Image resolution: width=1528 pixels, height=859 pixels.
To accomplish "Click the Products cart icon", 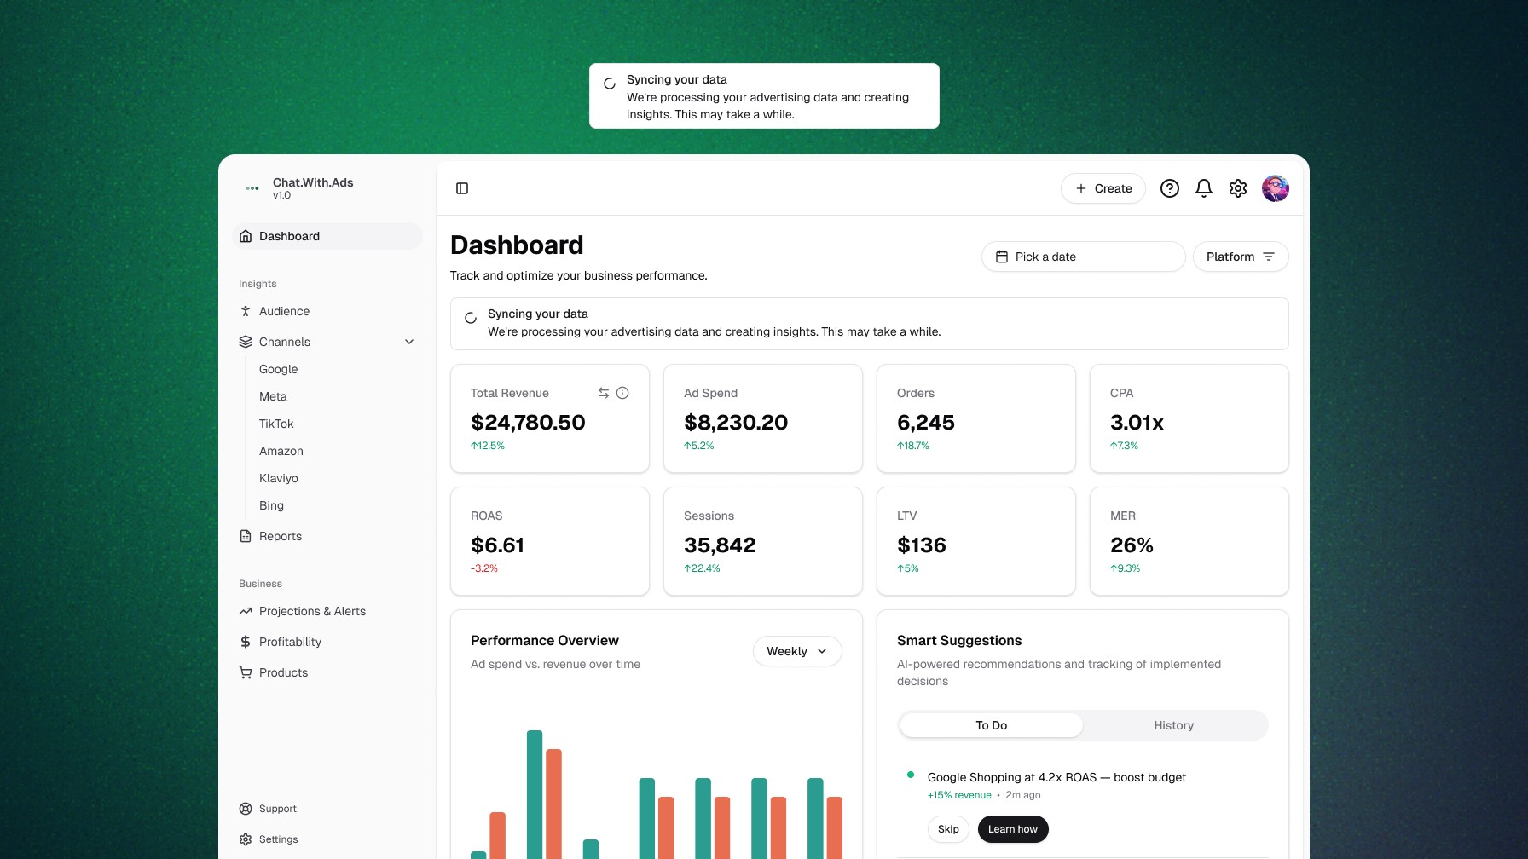I will (246, 672).
